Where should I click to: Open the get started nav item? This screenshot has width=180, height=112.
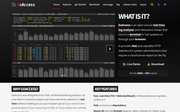(80, 4)
